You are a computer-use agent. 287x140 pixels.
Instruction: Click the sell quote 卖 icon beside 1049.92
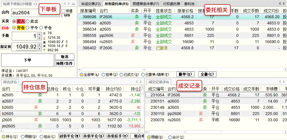[45, 42]
